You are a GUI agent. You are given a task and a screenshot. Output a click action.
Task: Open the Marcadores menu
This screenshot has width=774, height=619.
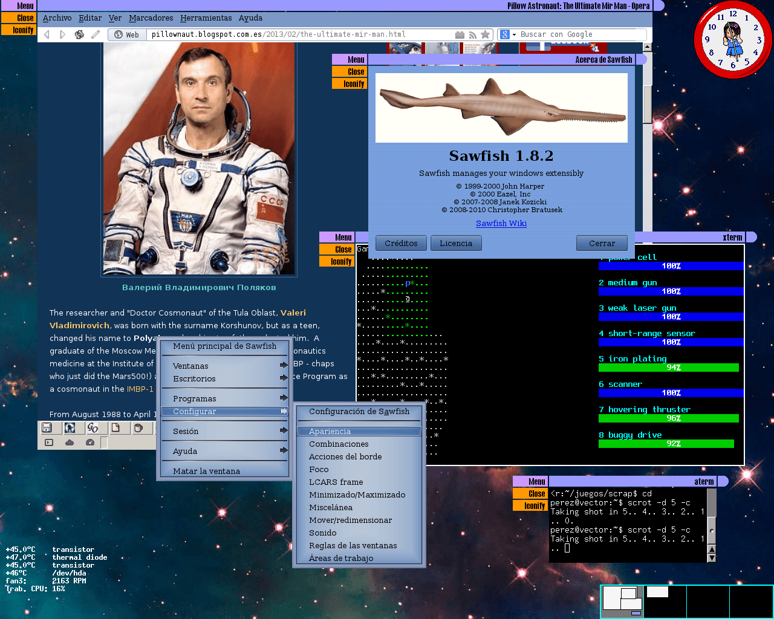[x=151, y=18]
